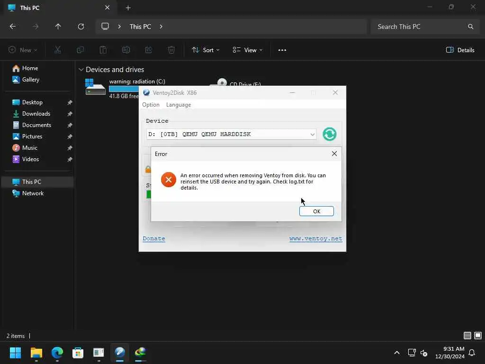Click the Share toolbar icon
This screenshot has width=485, height=364.
(148, 50)
